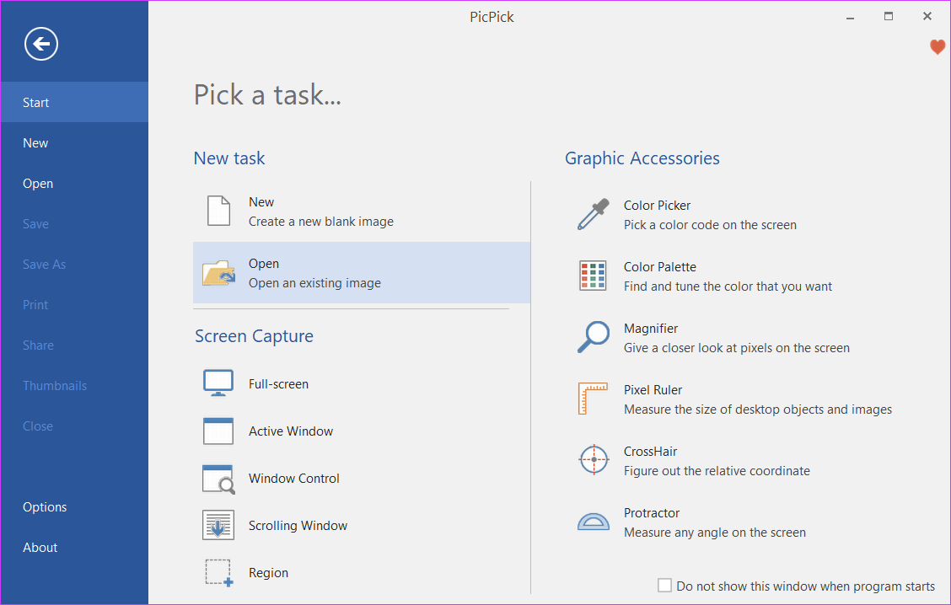Minimize the PicPick window

tap(850, 18)
